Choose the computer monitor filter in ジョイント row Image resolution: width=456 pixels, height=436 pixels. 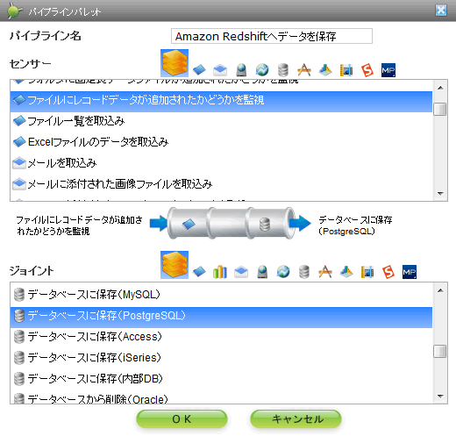point(262,272)
